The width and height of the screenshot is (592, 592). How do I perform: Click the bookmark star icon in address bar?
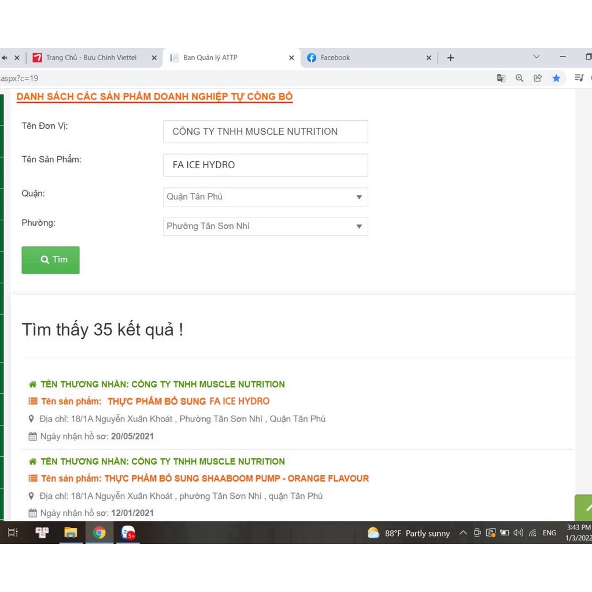pos(556,78)
